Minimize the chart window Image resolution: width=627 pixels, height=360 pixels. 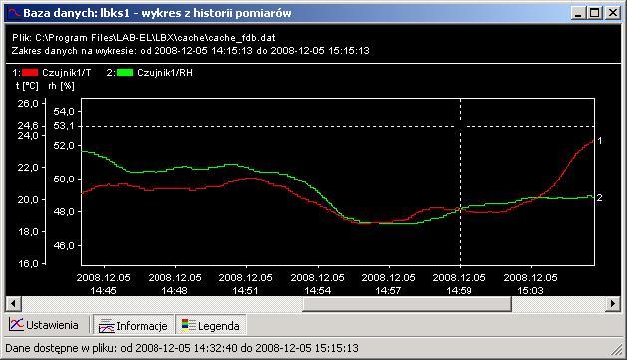(578, 13)
